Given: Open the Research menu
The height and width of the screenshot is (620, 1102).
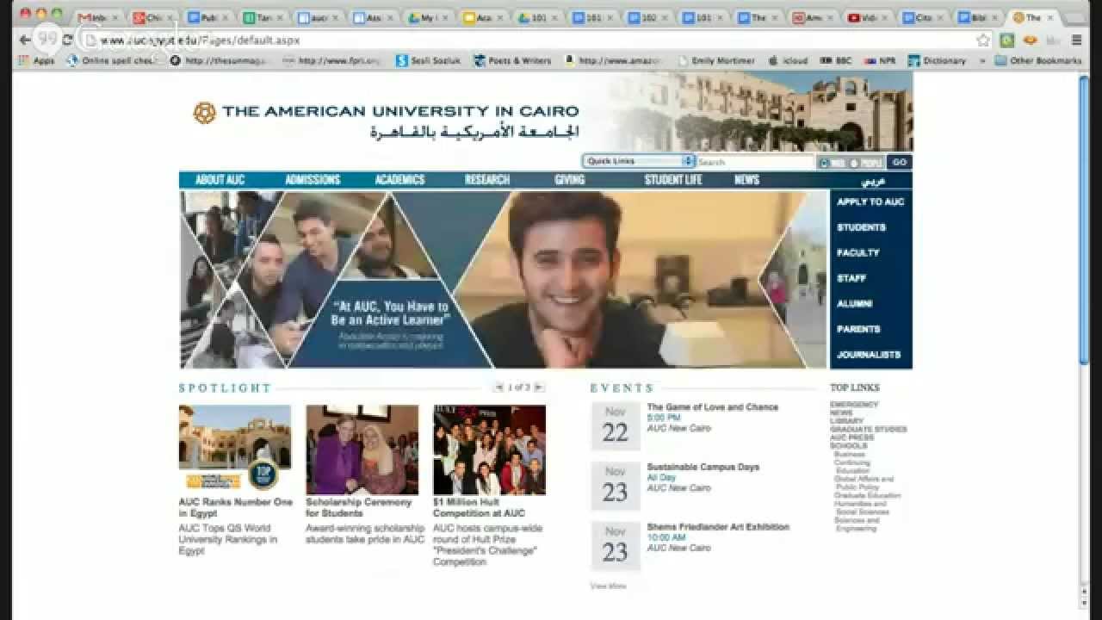Looking at the screenshot, I should click(487, 180).
